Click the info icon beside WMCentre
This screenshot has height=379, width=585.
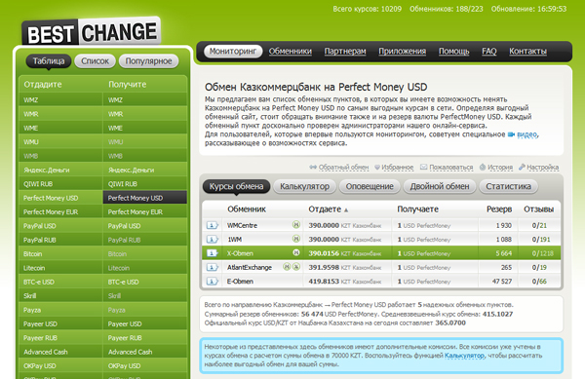pos(212,225)
